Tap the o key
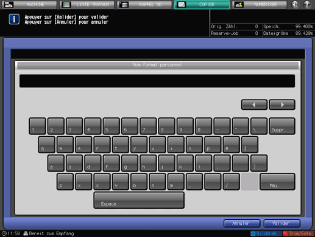 click(194, 145)
